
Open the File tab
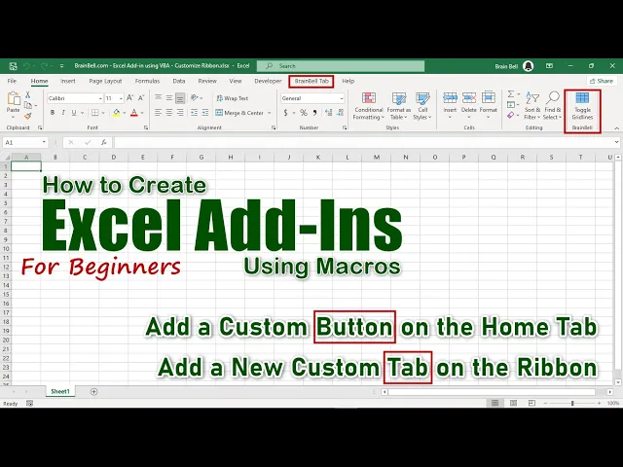(x=12, y=81)
